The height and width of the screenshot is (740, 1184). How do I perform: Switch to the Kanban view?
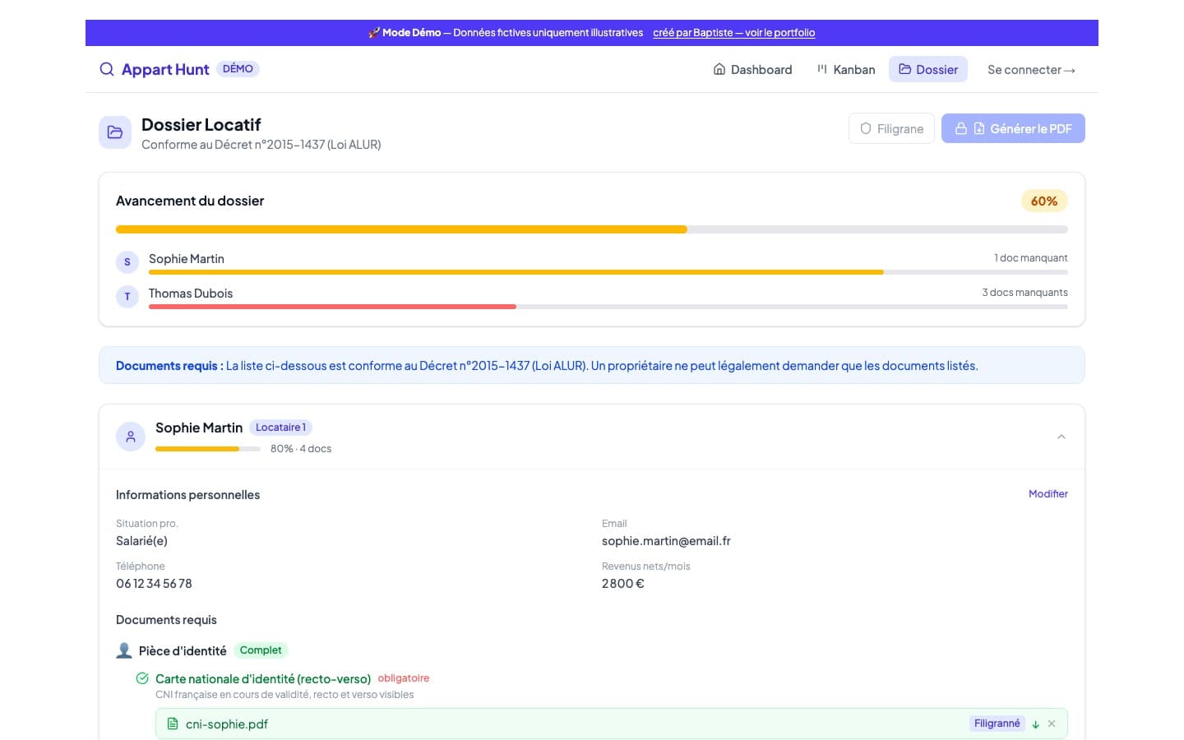coord(845,69)
